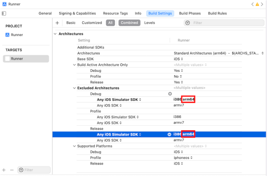Click the minus icon on Release simulator row
267x176 pixels.
(x=169, y=135)
